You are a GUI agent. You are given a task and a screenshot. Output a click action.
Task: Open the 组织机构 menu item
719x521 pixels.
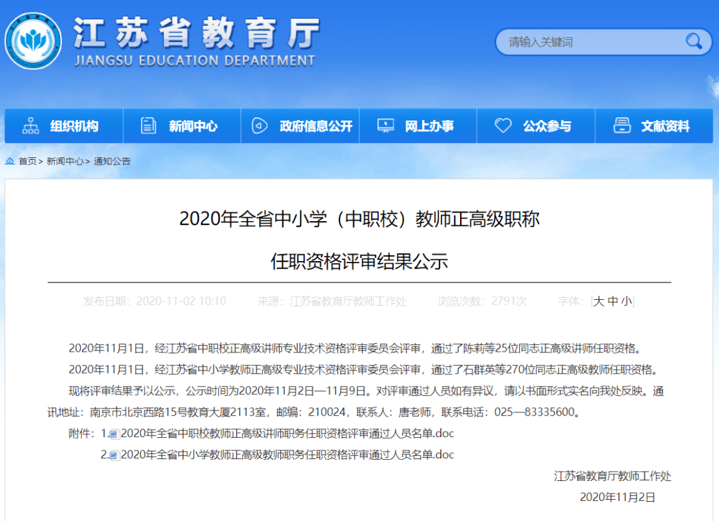[74, 126]
